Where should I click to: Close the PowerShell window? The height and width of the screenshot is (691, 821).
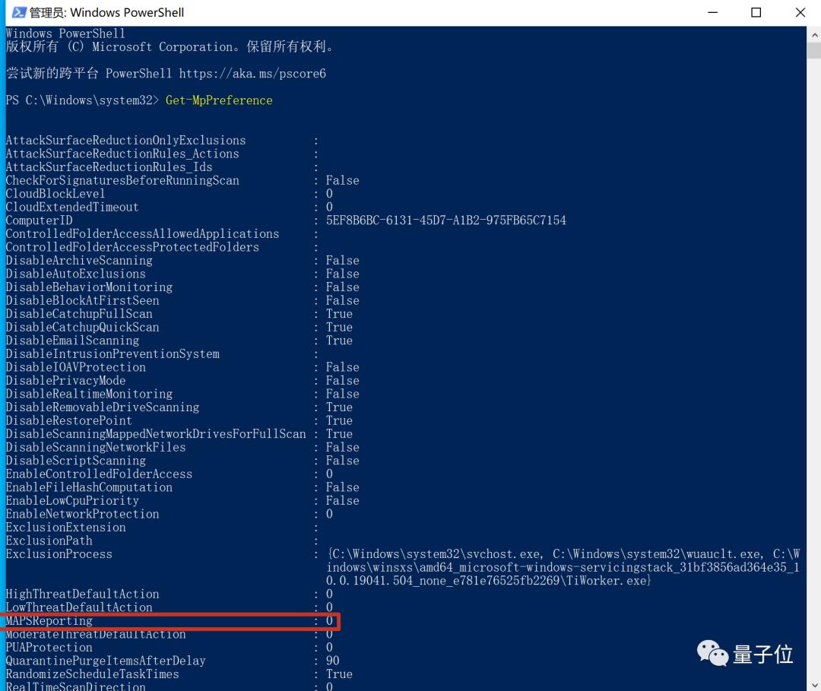tap(800, 12)
